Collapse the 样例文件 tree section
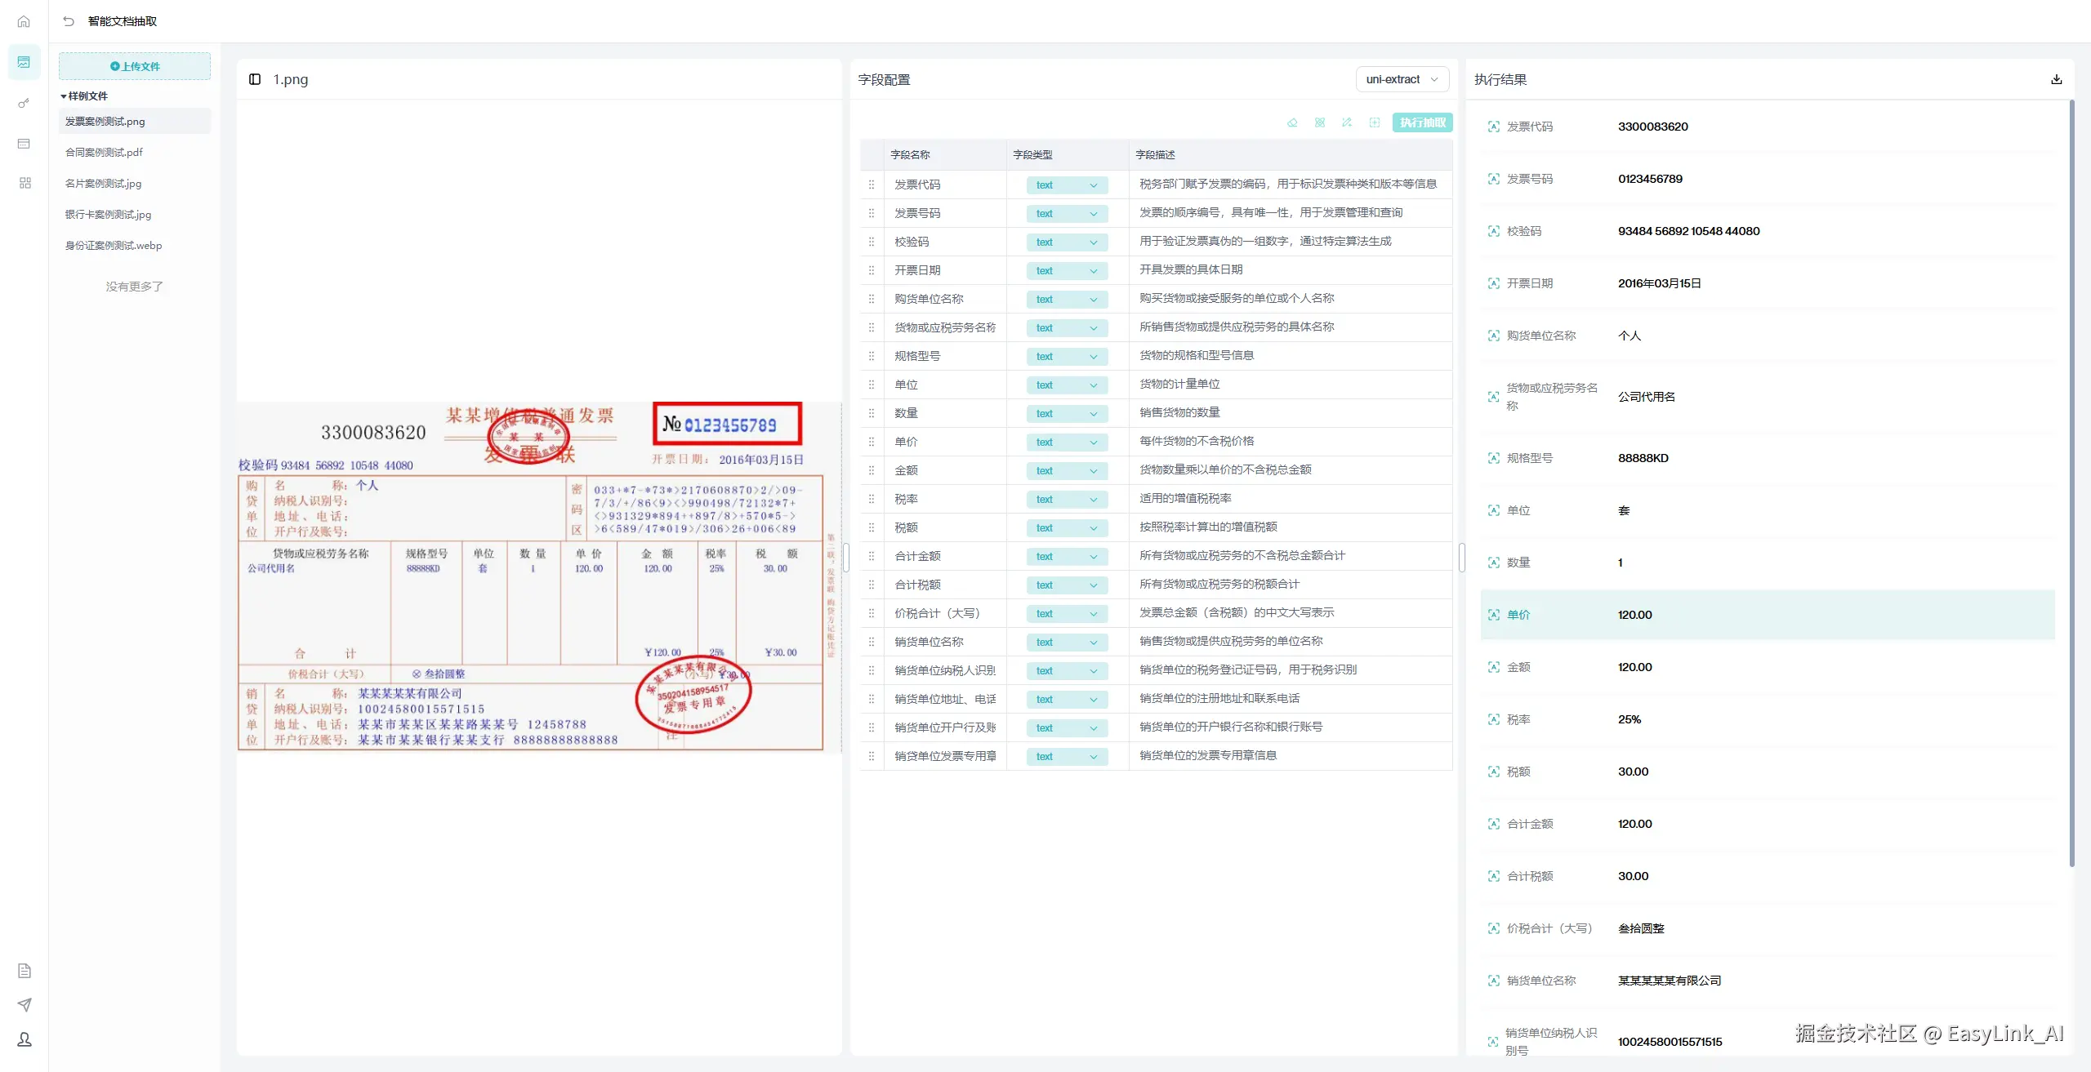 [x=64, y=96]
